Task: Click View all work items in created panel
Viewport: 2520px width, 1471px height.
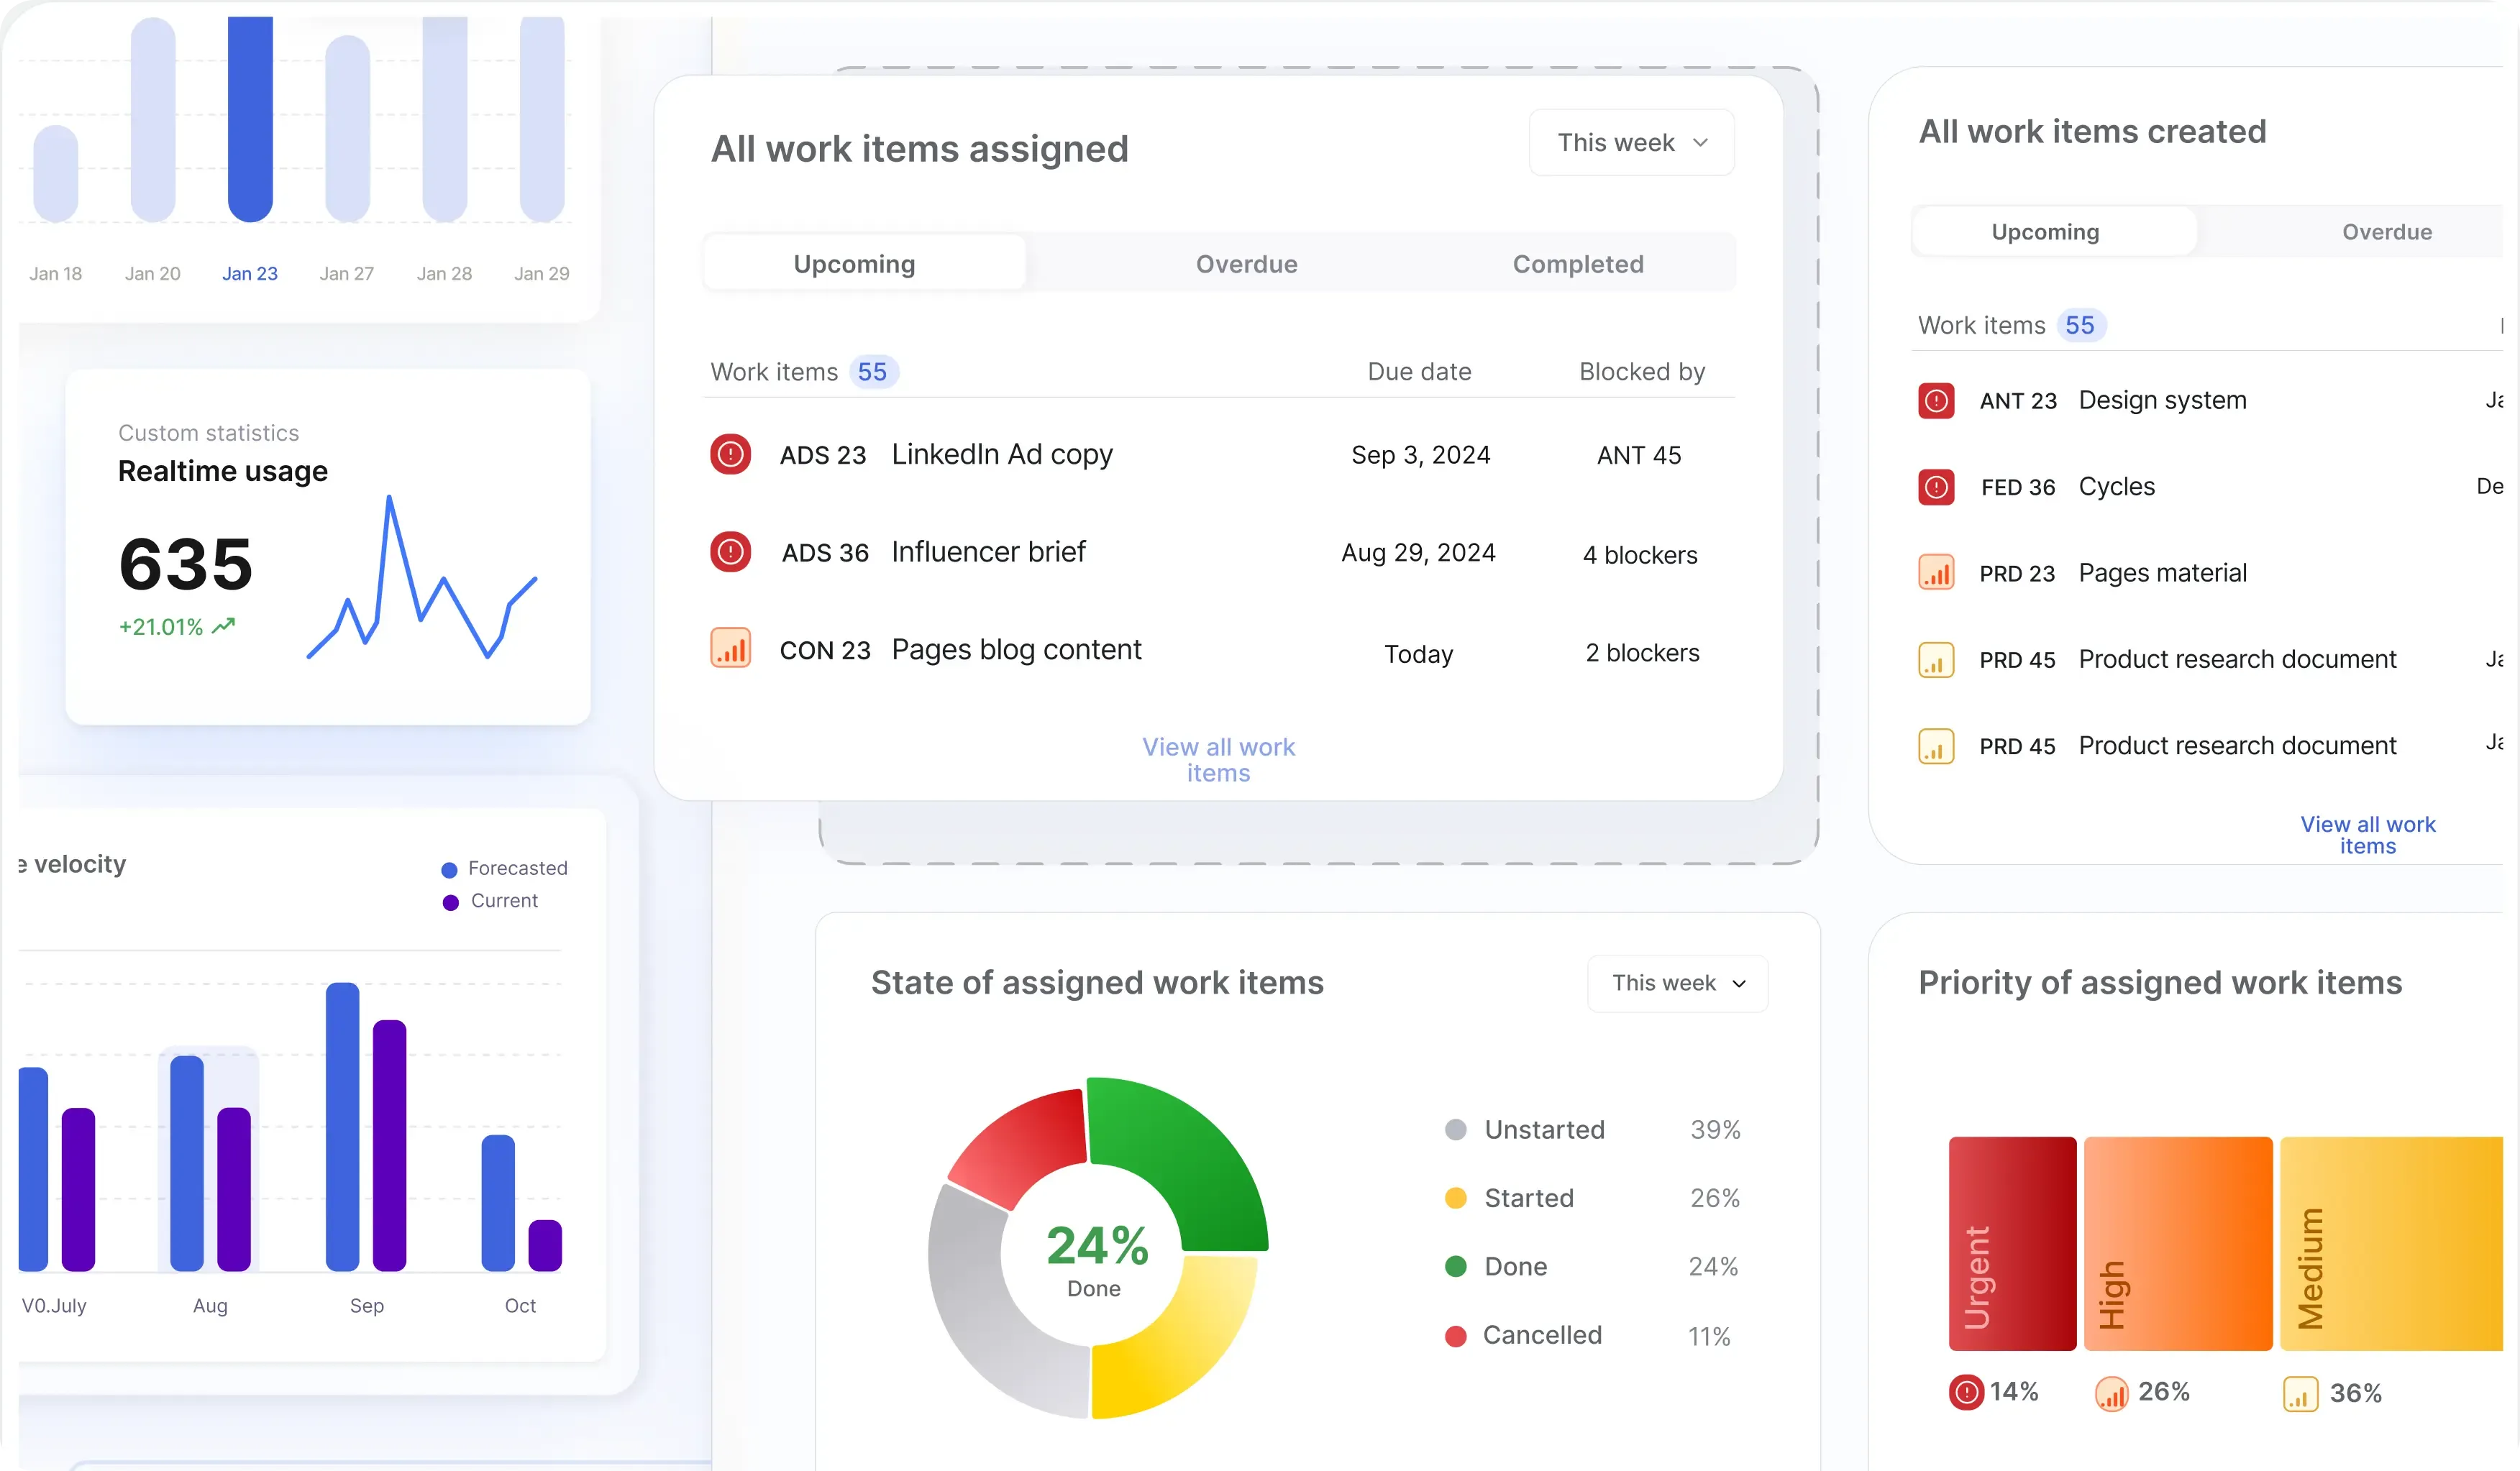Action: tap(2368, 834)
